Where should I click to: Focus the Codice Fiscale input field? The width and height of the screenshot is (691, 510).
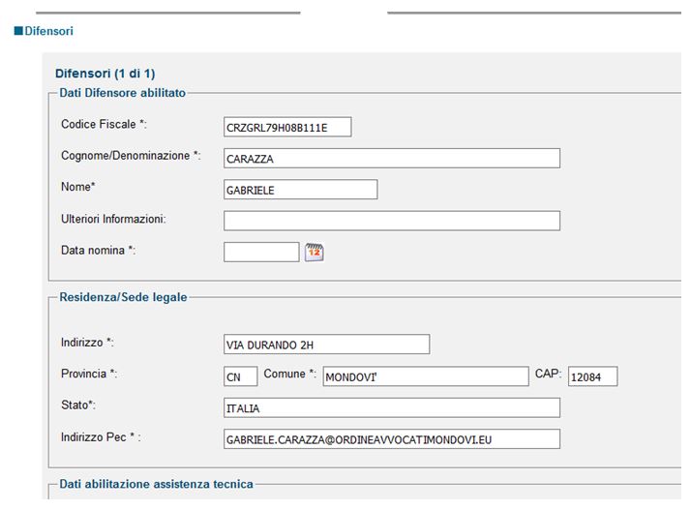[287, 128]
